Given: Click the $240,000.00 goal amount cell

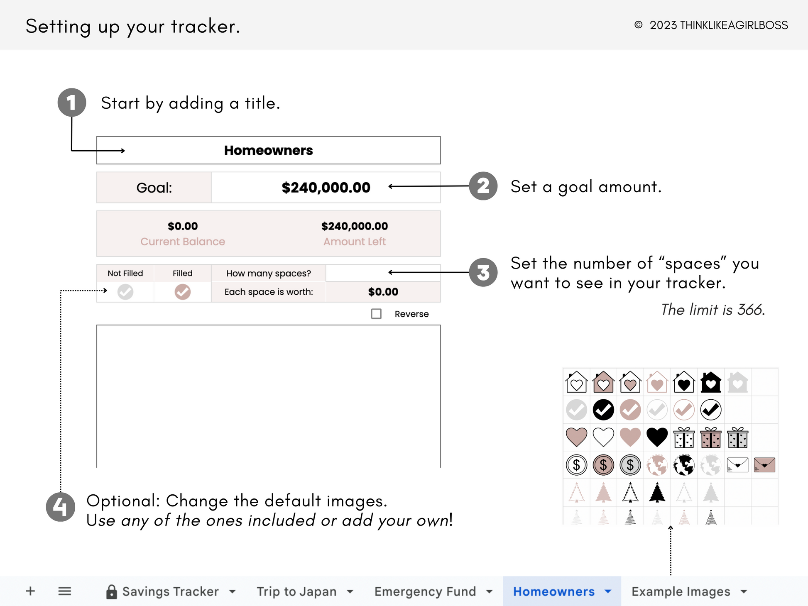Looking at the screenshot, I should coord(326,188).
